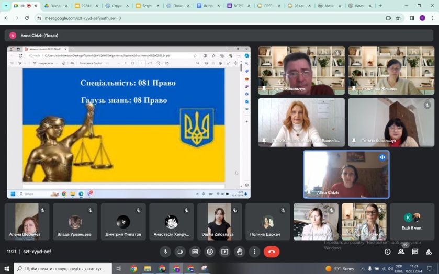Show the participants list
This screenshot has width=439, height=274.
[401, 252]
